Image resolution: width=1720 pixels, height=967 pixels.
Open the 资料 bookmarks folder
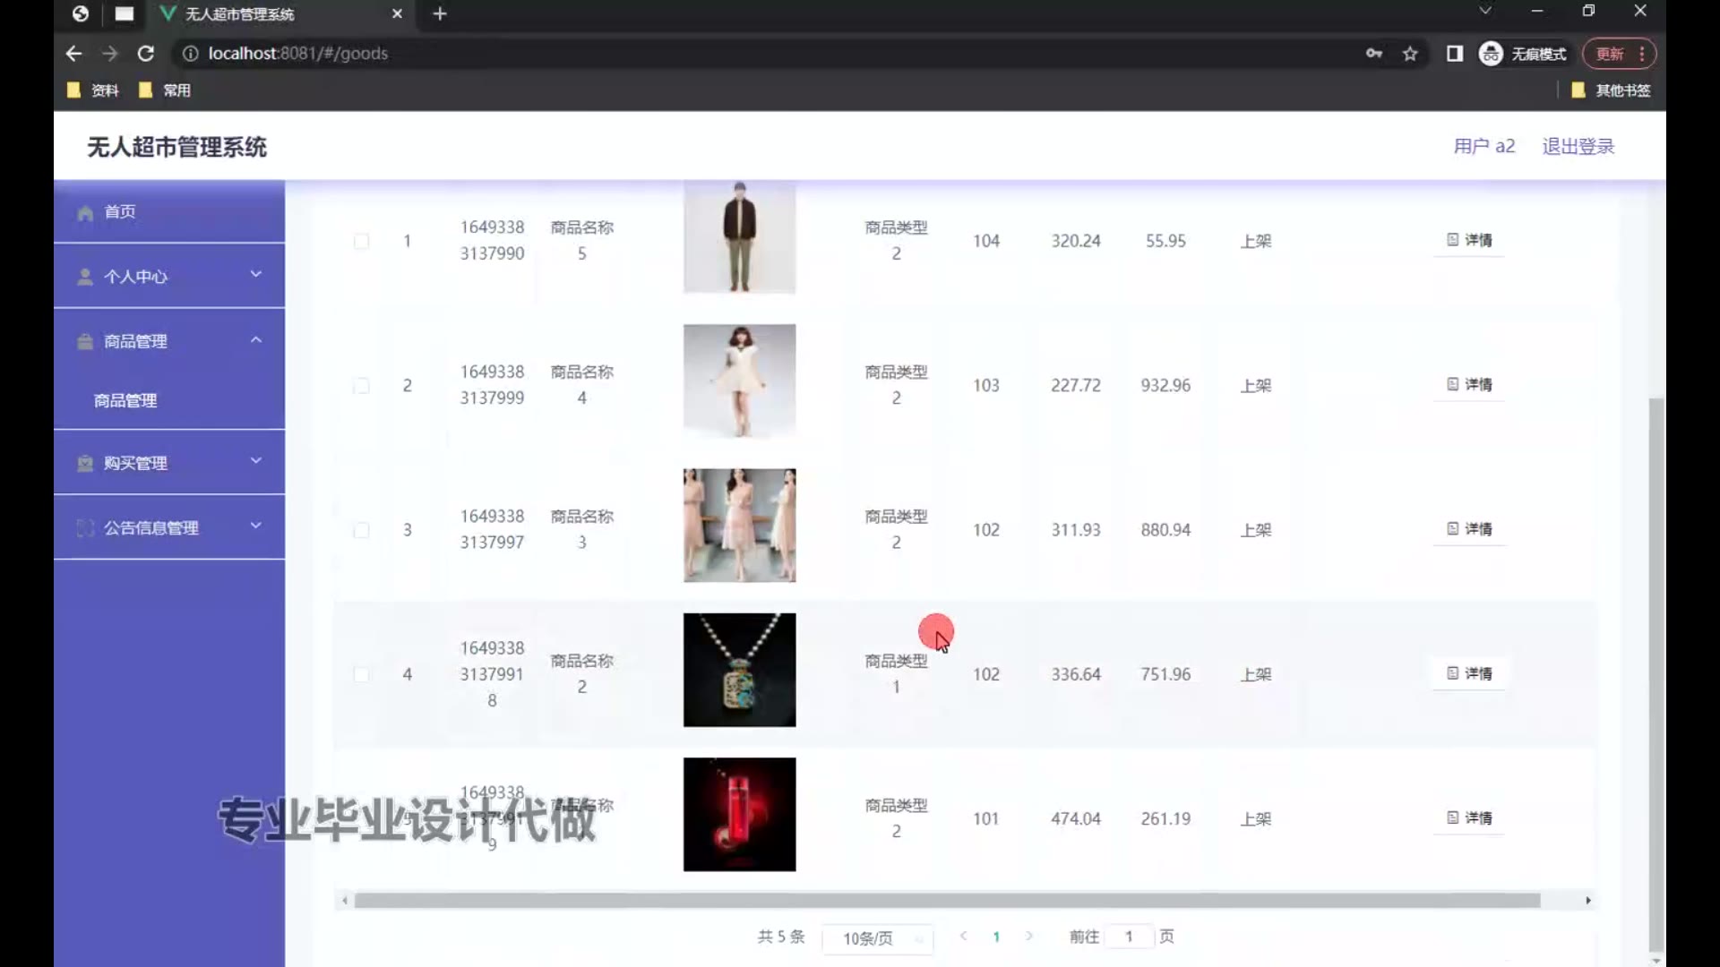pyautogui.click(x=94, y=90)
